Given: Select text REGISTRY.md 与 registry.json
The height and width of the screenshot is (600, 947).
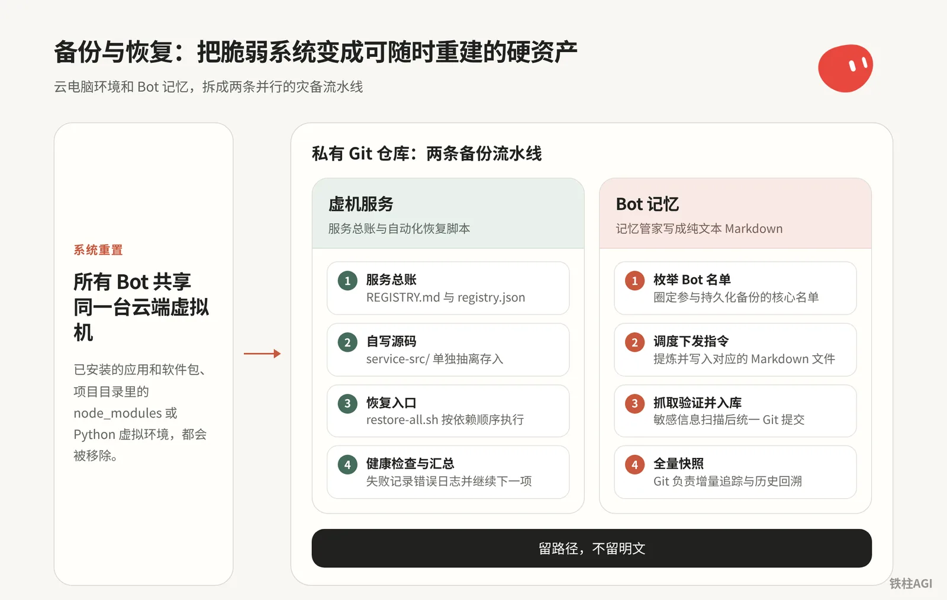Looking at the screenshot, I should tap(446, 297).
